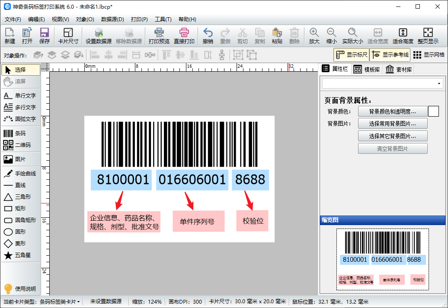Image resolution: width=448 pixels, height=308 pixels.
Task: Click the 整页显示 full page icon
Action: click(x=428, y=36)
